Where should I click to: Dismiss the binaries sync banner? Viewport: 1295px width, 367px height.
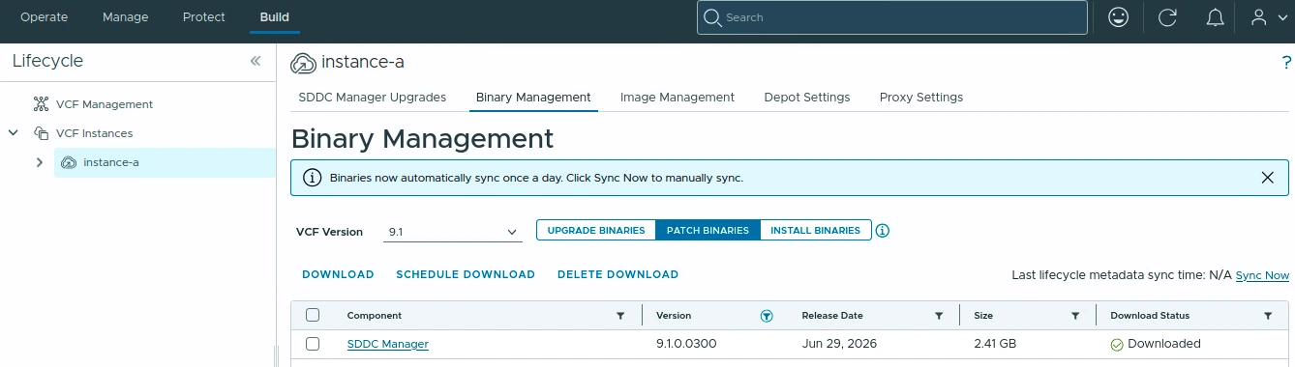point(1268,178)
